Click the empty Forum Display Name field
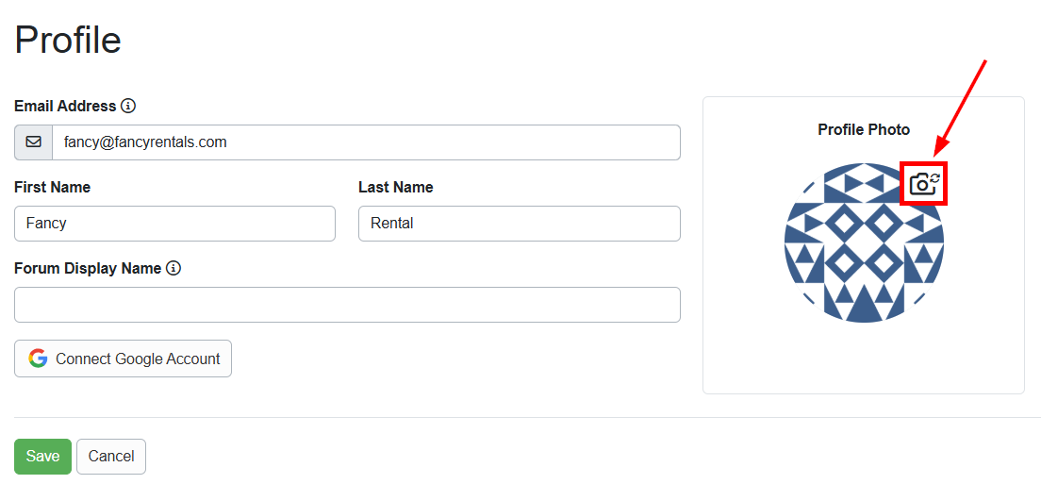The image size is (1041, 484). point(347,305)
